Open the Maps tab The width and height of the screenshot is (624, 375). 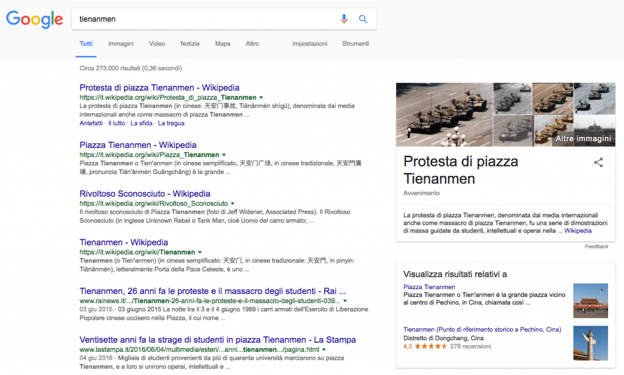click(x=222, y=44)
